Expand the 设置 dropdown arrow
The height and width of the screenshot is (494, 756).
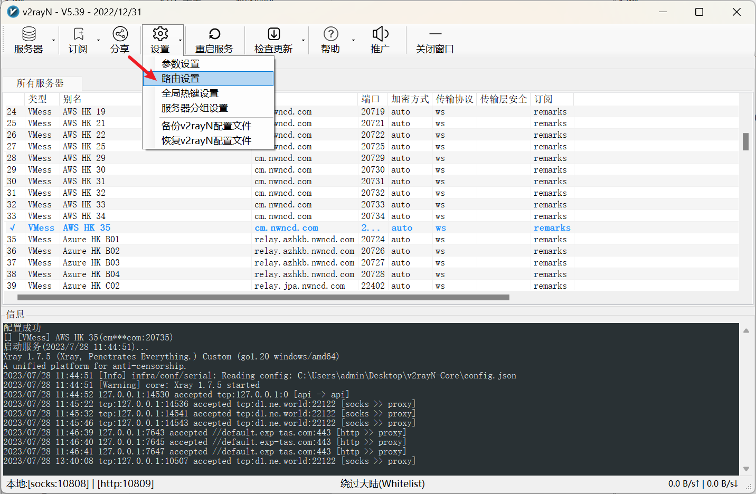(x=180, y=40)
